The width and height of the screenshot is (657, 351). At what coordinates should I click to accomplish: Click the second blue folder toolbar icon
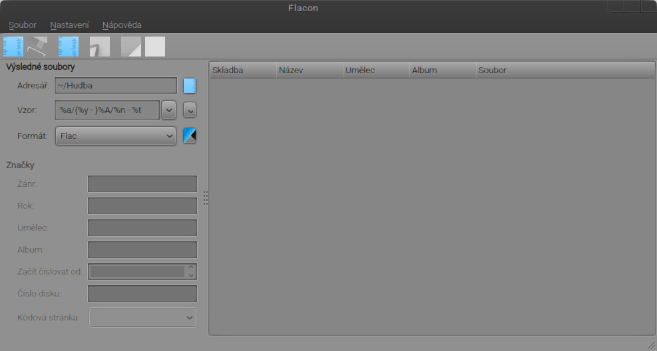click(69, 47)
